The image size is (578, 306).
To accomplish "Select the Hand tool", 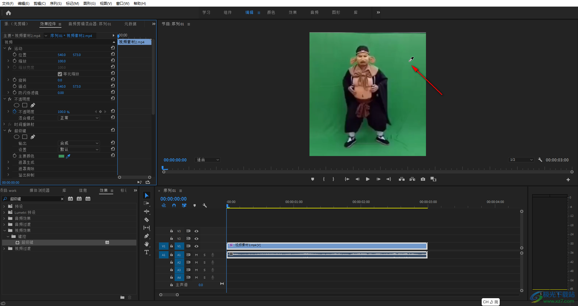I will [x=147, y=244].
